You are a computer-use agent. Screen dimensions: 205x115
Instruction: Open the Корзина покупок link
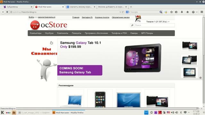point(102,17)
